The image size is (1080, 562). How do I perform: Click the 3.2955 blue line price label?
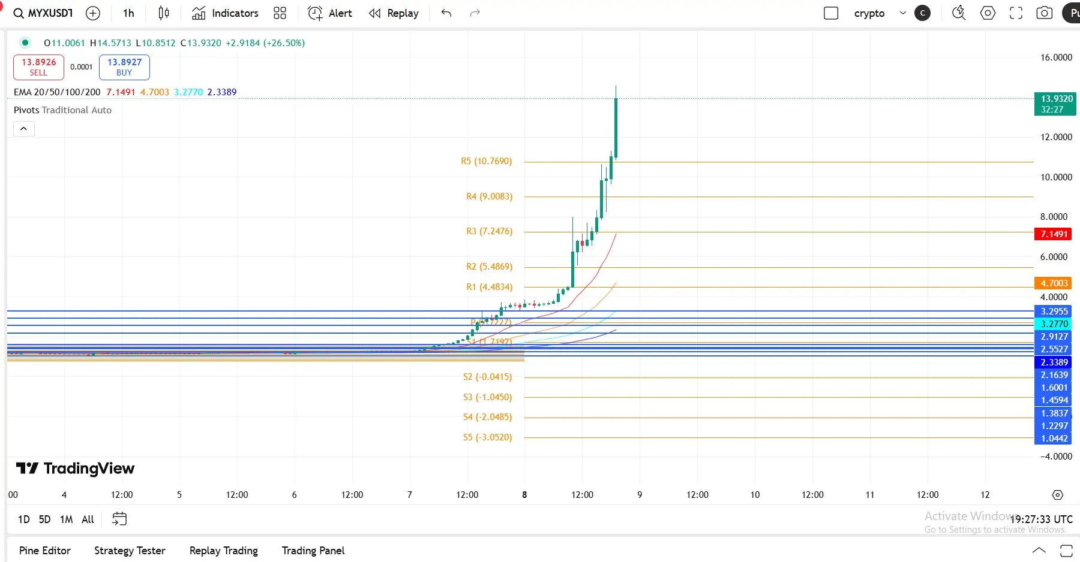1054,312
